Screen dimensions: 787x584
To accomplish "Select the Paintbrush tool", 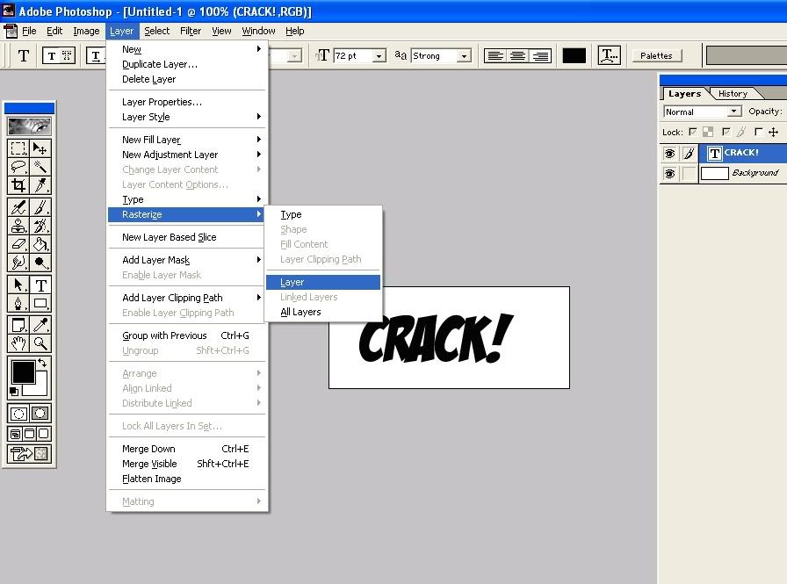I will click(x=40, y=207).
